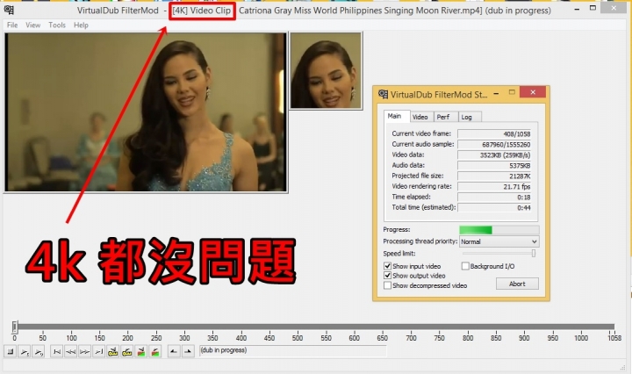
Task: Switch to the Perf tab
Action: 445,117
